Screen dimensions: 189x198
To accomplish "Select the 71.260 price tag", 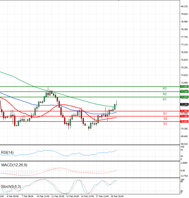I will point(184,116).
